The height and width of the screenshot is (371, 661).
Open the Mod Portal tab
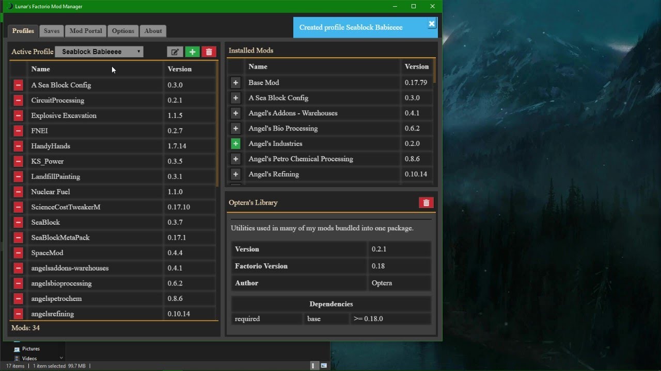click(x=86, y=31)
